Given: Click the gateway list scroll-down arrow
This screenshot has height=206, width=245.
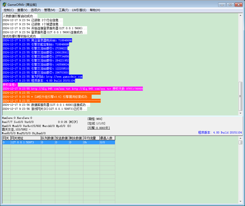Looking at the screenshot, I should point(240,201).
